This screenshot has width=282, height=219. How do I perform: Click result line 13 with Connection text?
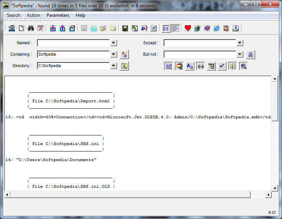coord(138,117)
